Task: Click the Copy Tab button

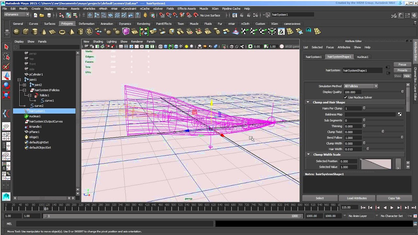Action: (394, 198)
